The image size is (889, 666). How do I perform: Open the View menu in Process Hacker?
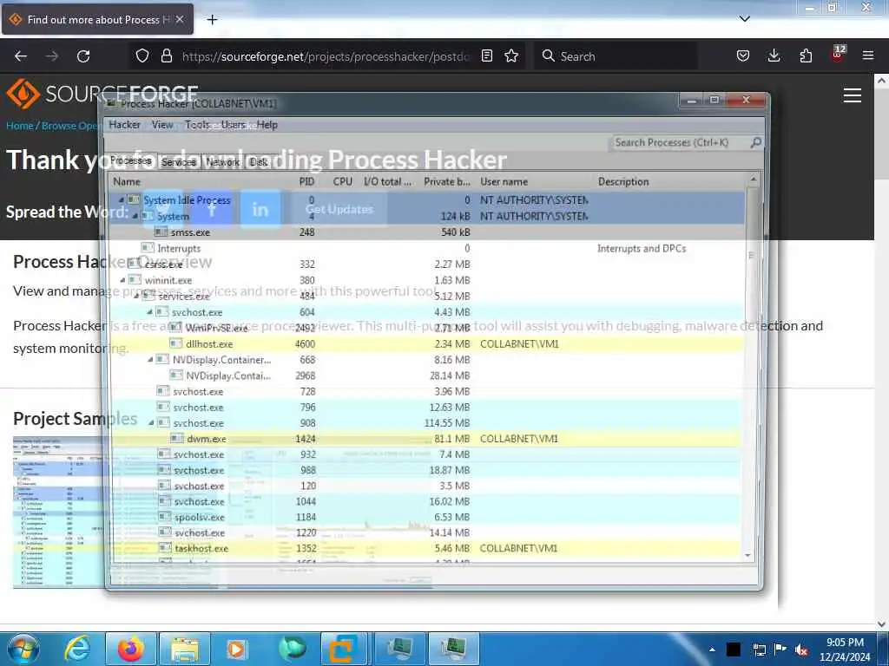click(x=162, y=125)
